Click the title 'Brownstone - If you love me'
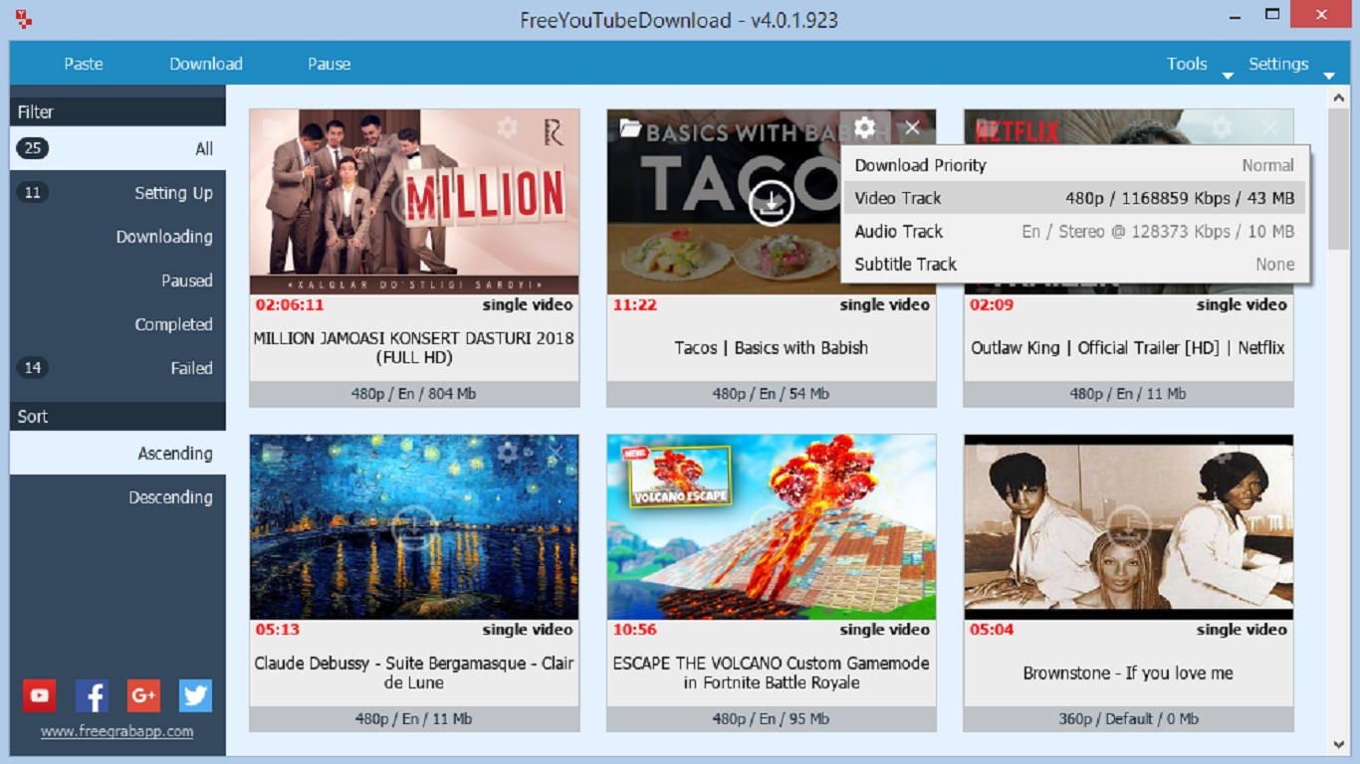 click(x=1128, y=672)
